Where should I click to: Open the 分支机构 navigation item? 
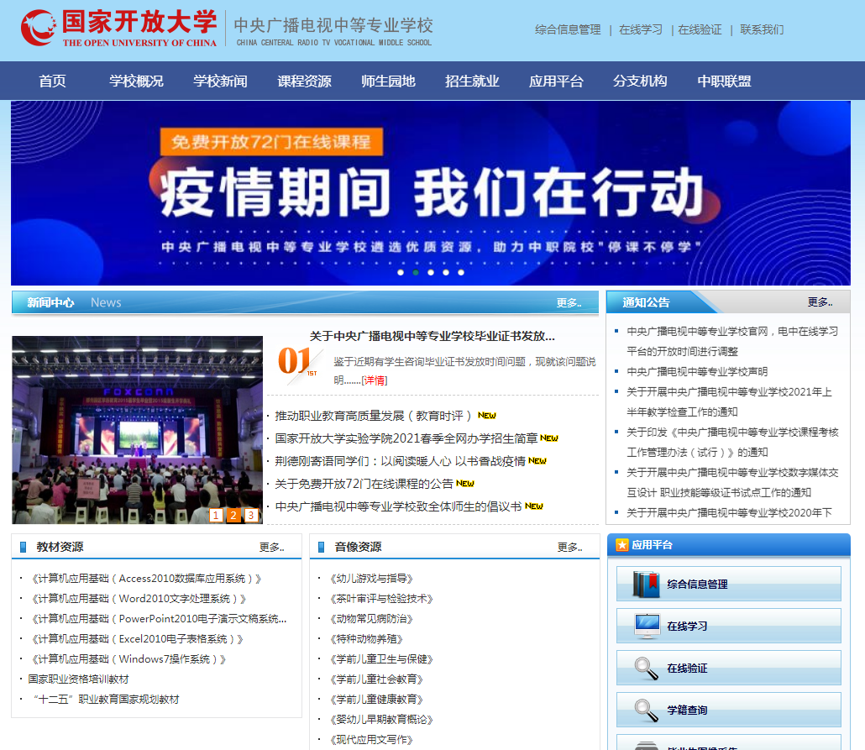click(x=640, y=81)
